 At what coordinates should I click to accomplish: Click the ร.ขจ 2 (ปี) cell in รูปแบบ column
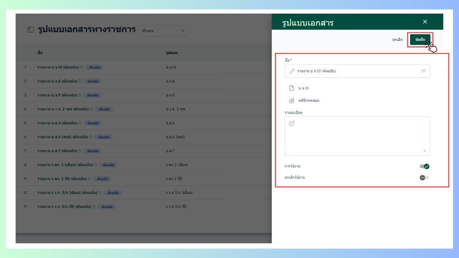click(174, 179)
